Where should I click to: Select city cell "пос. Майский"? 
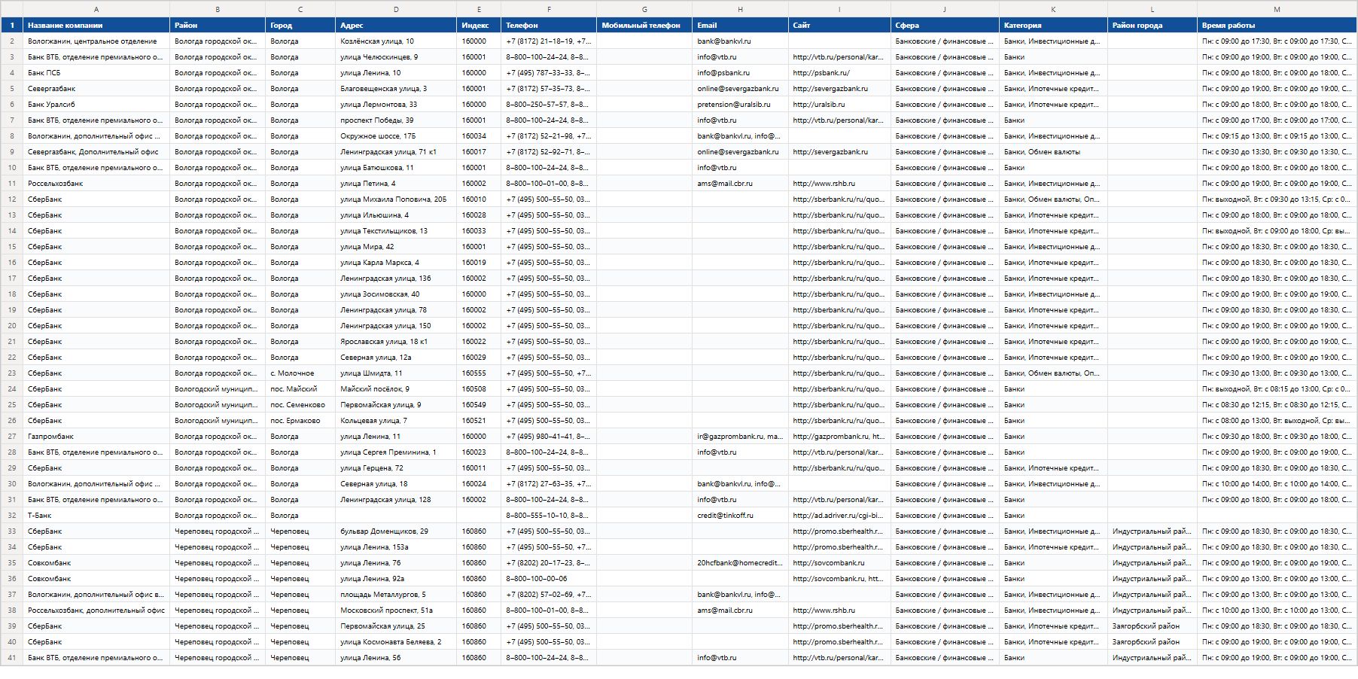click(x=300, y=389)
